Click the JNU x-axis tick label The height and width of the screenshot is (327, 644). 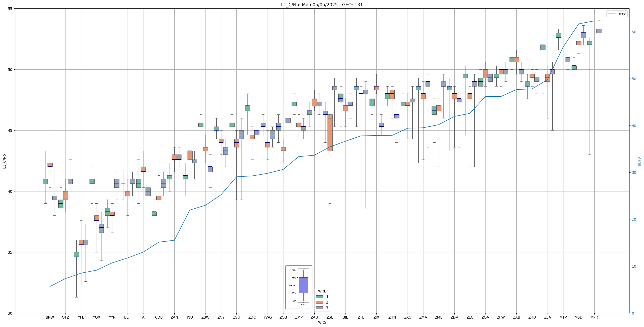coord(190,317)
